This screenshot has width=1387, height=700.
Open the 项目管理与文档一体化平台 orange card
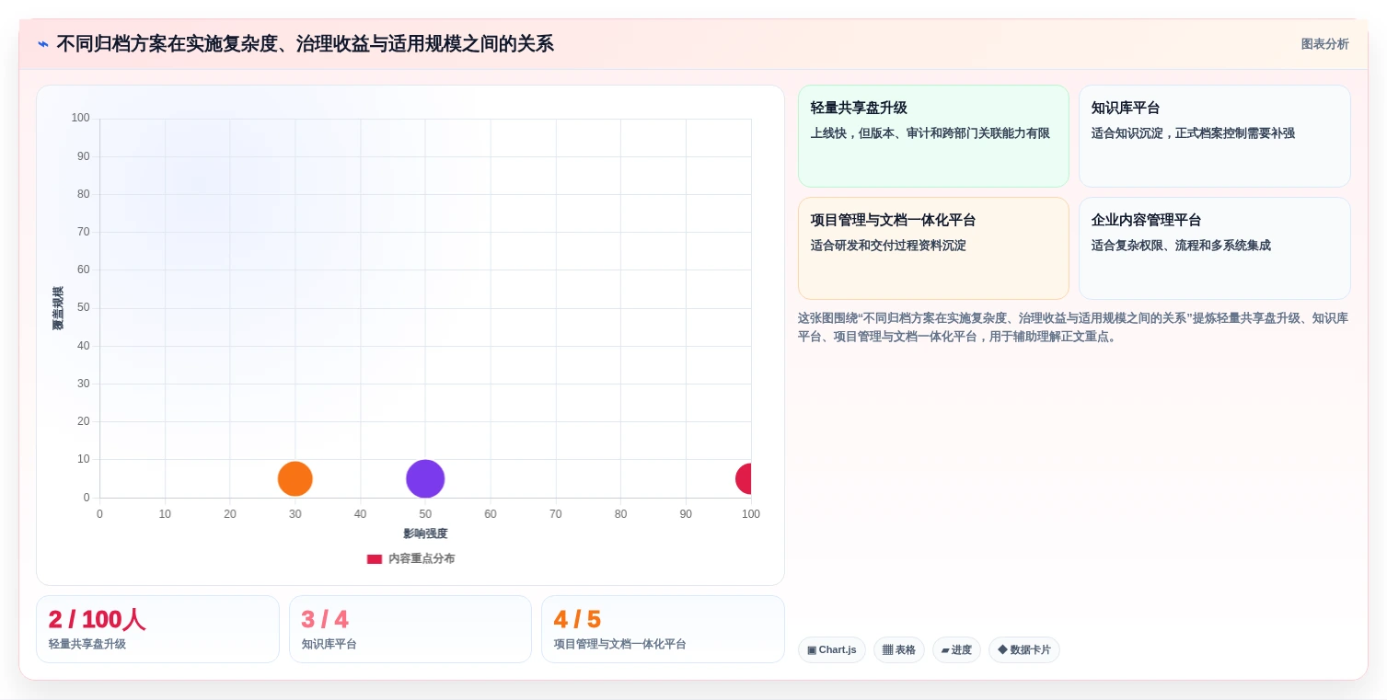[933, 248]
